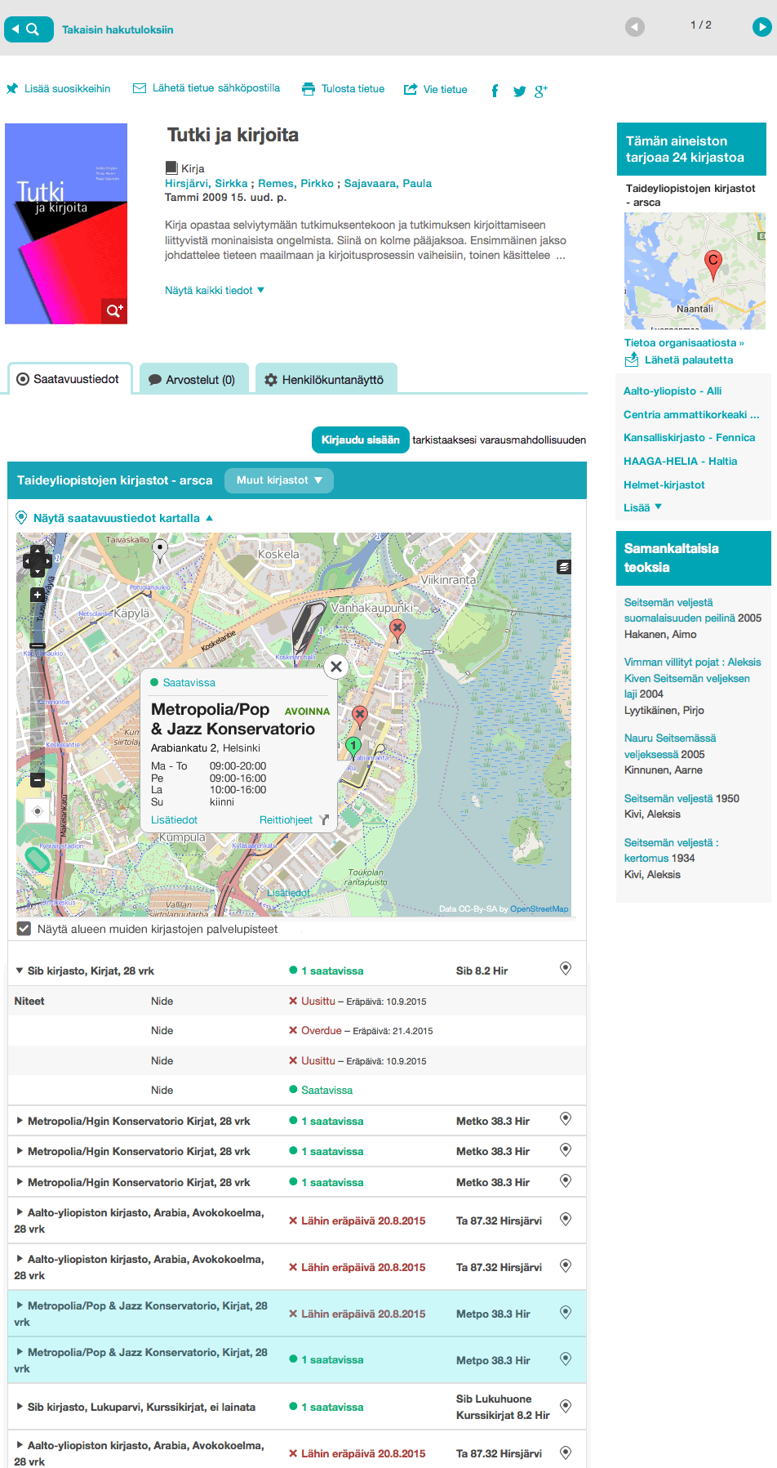Zoom out on the availability map

tap(37, 780)
